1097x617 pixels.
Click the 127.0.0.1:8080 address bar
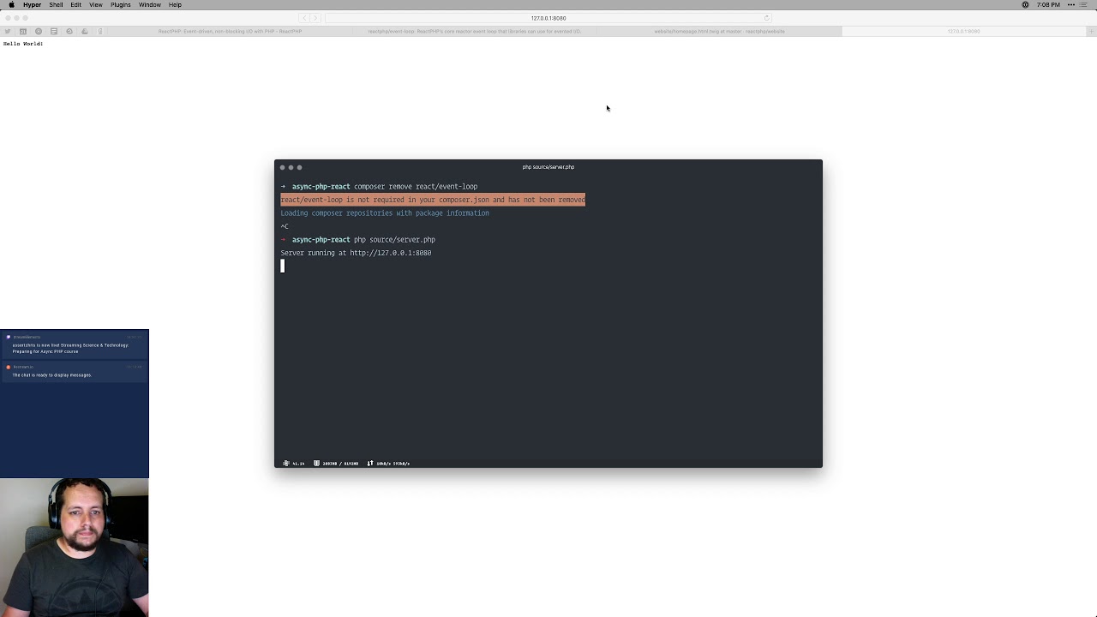pyautogui.click(x=548, y=18)
